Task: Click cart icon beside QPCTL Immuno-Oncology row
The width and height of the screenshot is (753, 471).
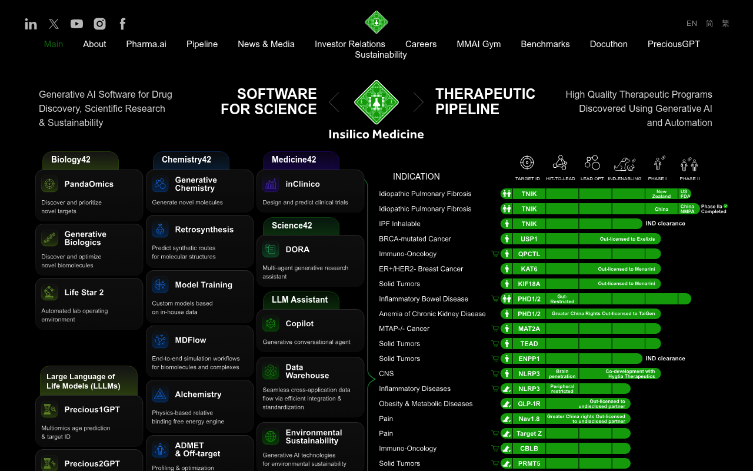Action: click(x=495, y=254)
